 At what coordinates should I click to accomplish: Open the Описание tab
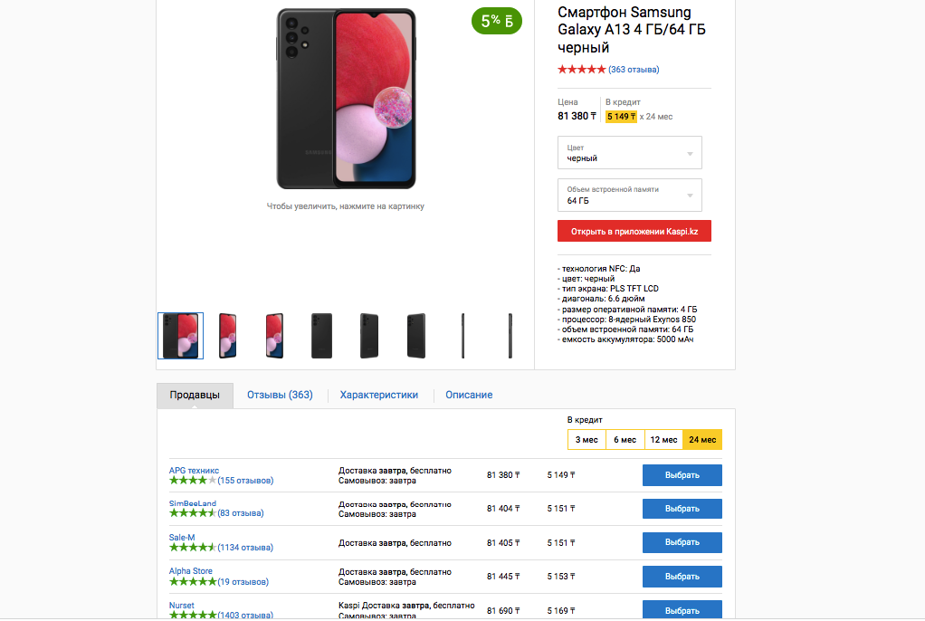[469, 396]
